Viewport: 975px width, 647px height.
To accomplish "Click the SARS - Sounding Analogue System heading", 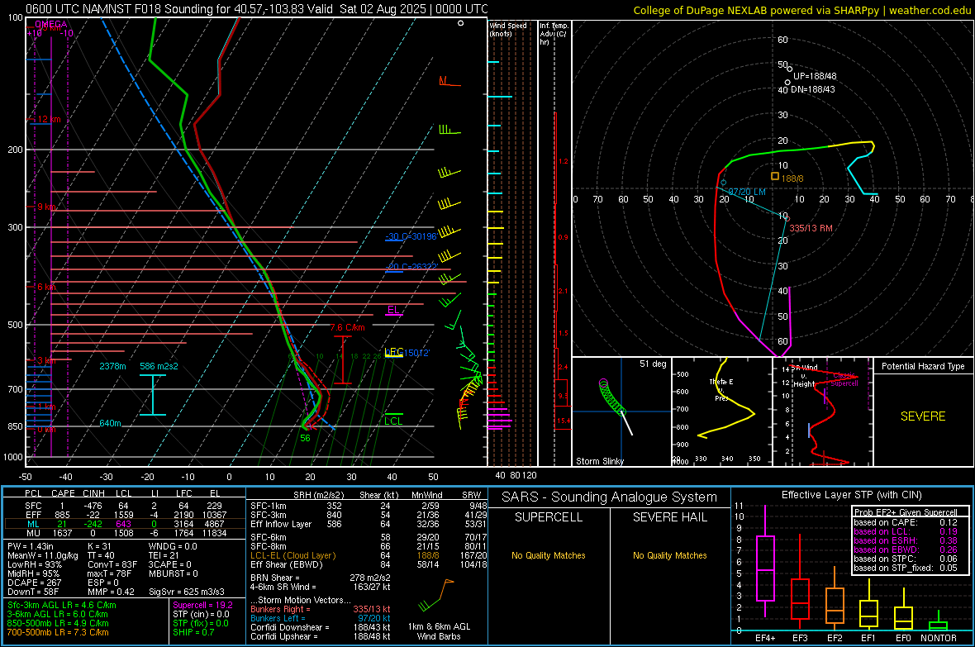I will tap(609, 497).
